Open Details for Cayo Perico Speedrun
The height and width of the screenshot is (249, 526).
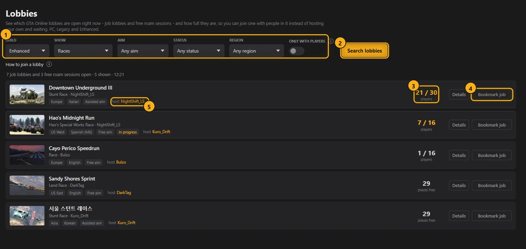[x=459, y=155]
